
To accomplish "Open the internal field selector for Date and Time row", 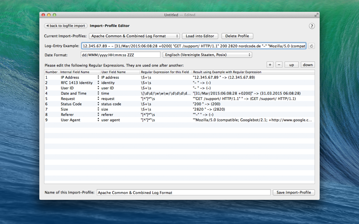I will coord(98,93).
